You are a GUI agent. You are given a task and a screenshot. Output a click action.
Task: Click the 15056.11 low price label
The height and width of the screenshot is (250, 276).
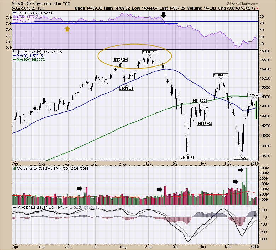[x=127, y=88]
